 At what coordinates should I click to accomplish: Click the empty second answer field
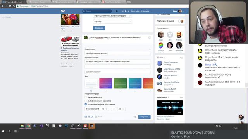click(117, 66)
